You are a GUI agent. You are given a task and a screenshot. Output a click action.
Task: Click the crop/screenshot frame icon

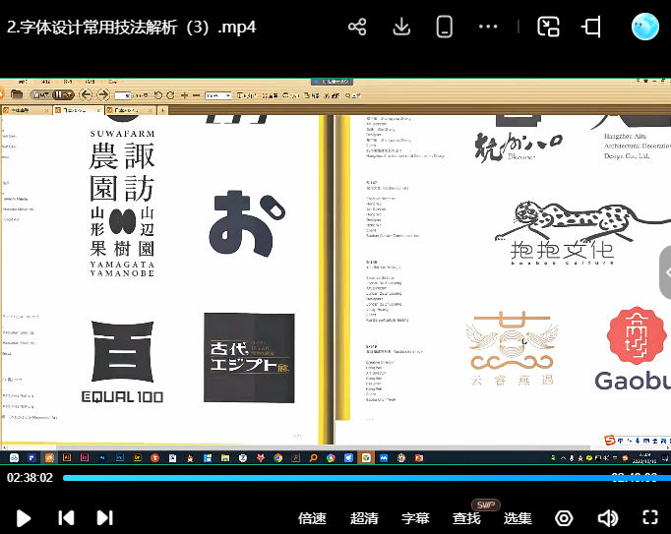pyautogui.click(x=591, y=27)
